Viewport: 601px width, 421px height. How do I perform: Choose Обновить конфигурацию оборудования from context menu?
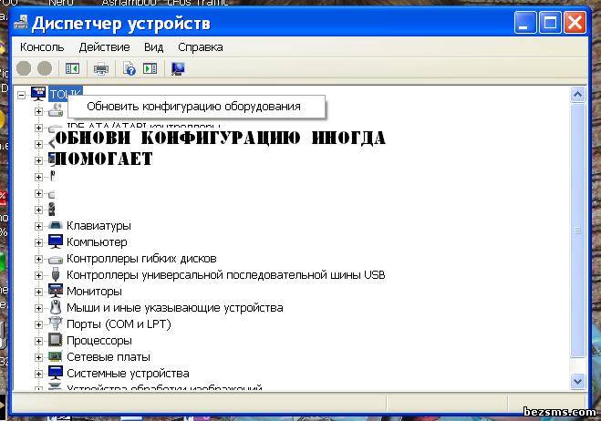click(x=193, y=107)
